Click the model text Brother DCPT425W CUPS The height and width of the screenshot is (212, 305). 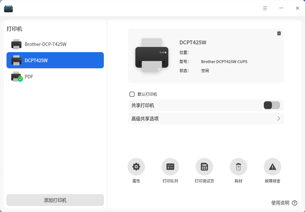(x=224, y=62)
